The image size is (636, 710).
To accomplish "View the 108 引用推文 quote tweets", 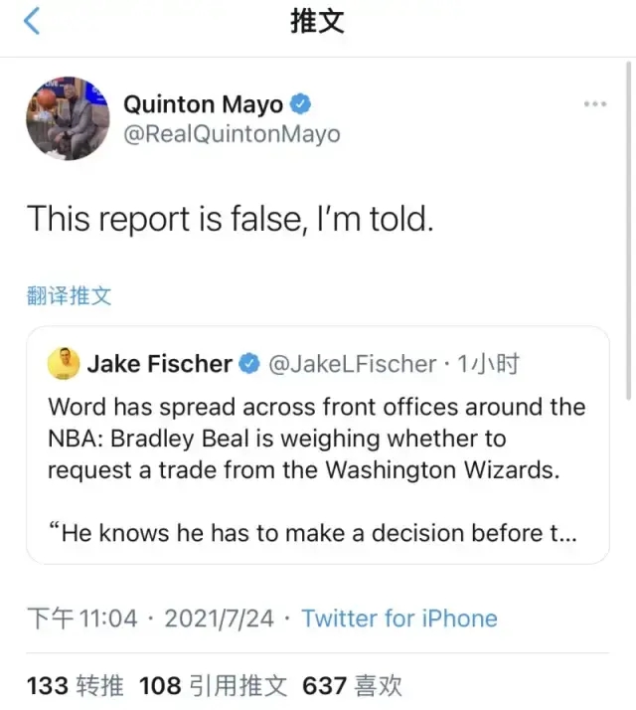I will tap(214, 685).
